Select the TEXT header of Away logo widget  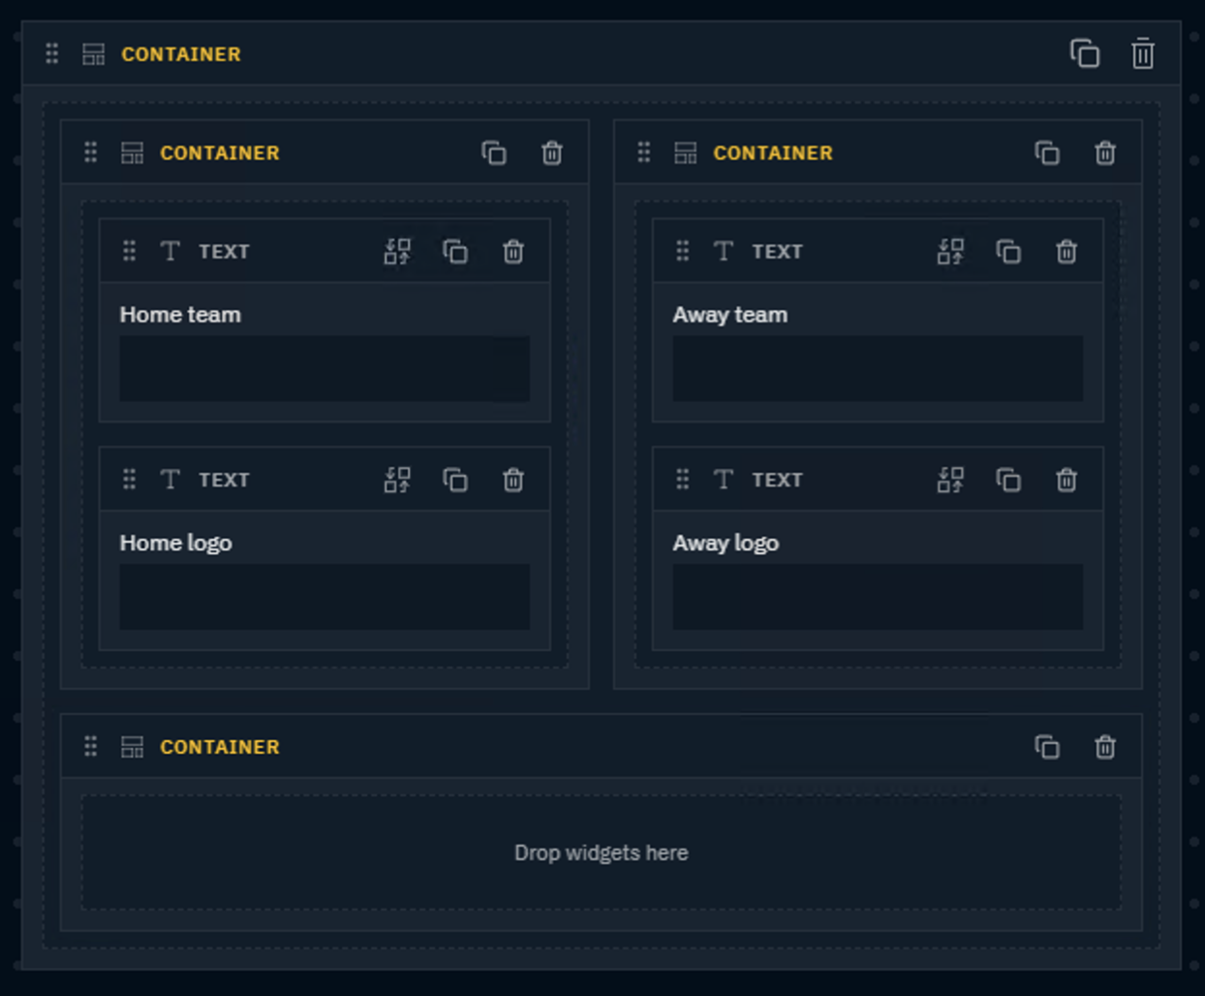(x=777, y=480)
